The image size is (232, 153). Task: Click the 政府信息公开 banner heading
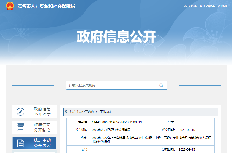116,37
